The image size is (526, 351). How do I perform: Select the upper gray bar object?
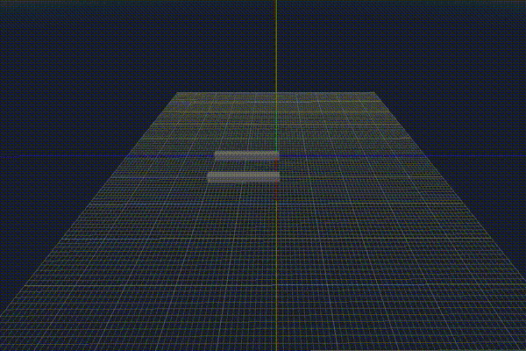(246, 155)
